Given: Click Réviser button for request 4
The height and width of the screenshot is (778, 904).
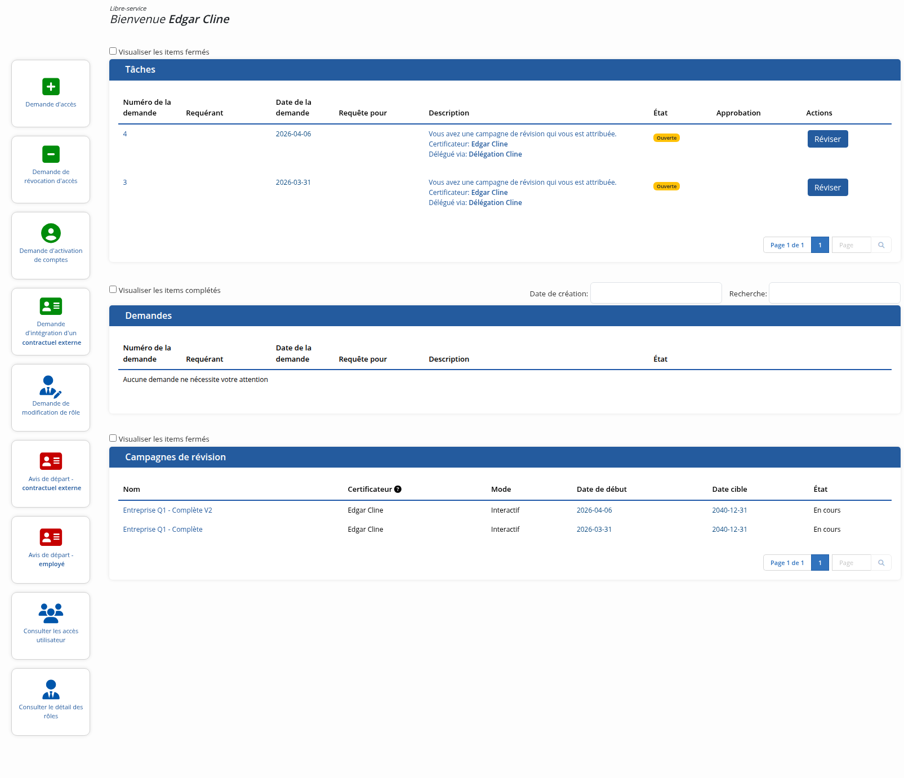Looking at the screenshot, I should 827,139.
